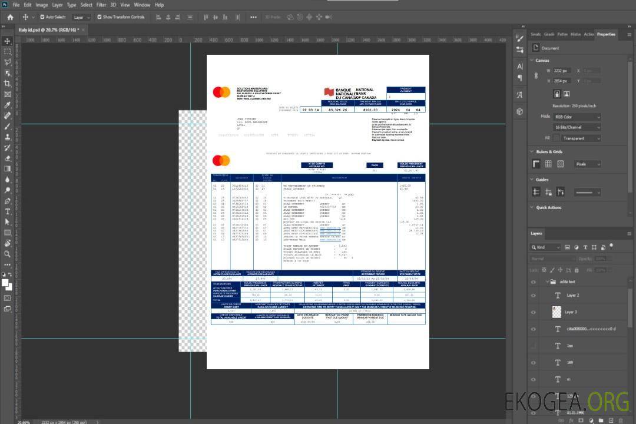Toggle layer filtering switch on
The image size is (636, 424).
point(611,246)
